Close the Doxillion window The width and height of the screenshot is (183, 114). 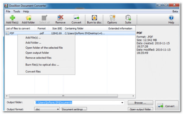[x=174, y=5]
